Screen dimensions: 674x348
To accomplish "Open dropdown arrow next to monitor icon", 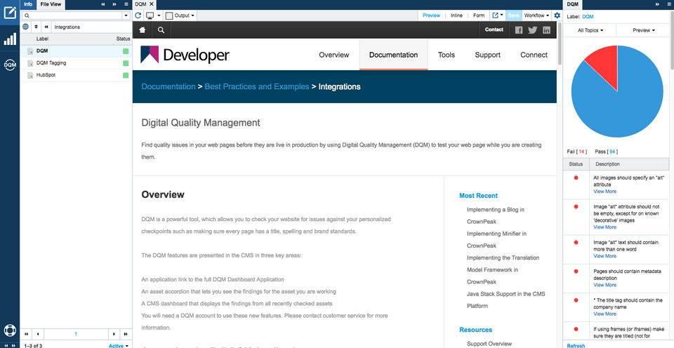I will (x=159, y=15).
